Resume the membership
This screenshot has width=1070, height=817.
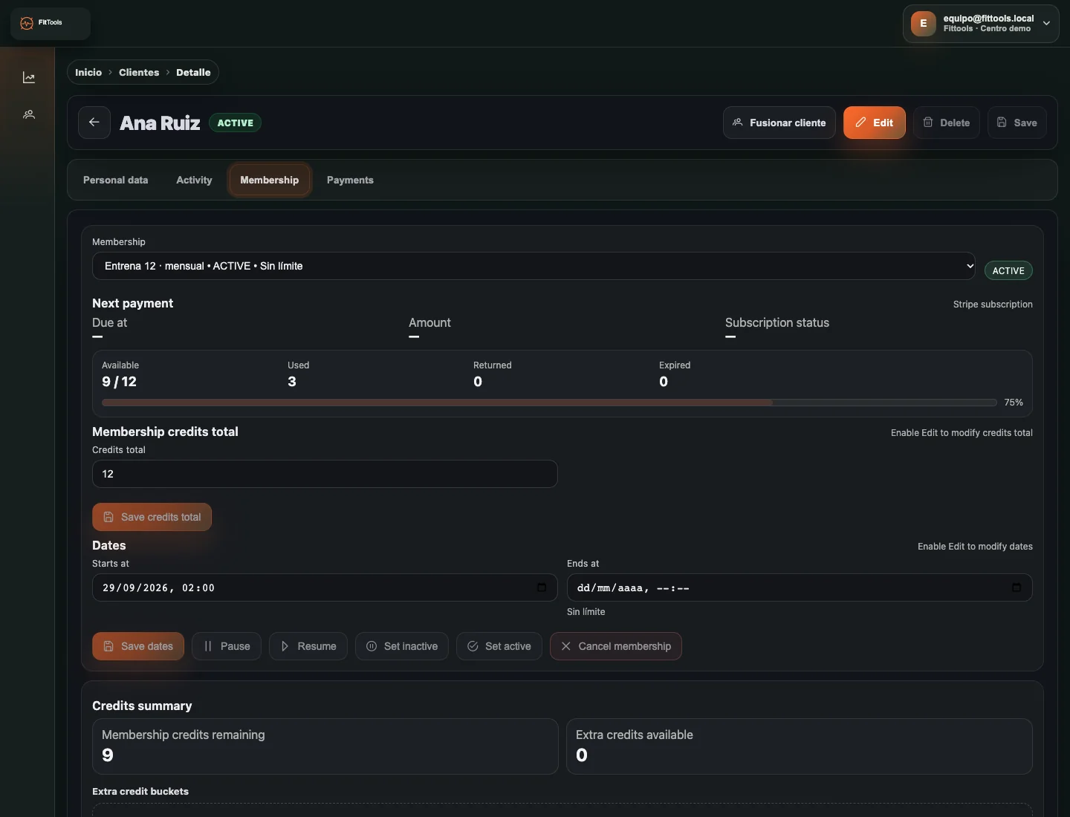click(x=308, y=646)
